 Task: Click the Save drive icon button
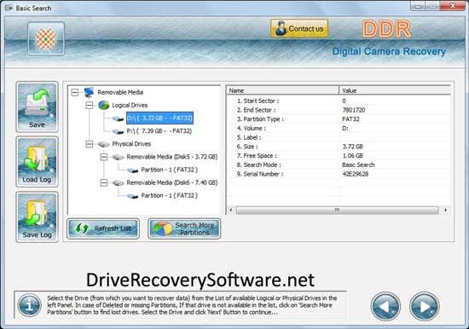click(x=37, y=107)
